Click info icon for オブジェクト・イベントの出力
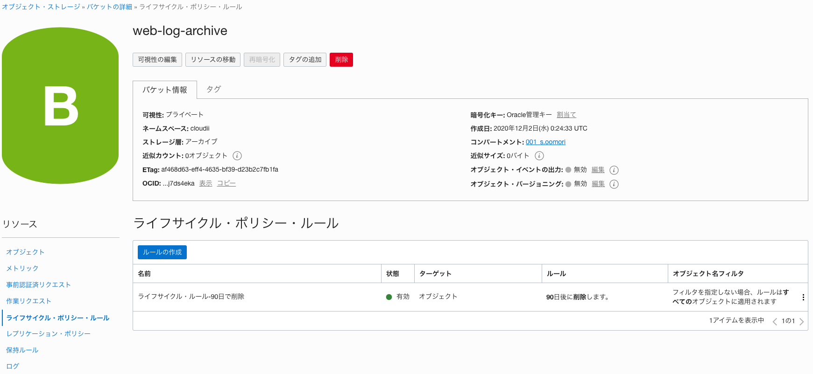The image size is (813, 374). [x=614, y=170]
